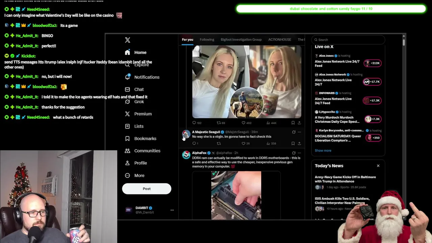432x243 pixels.
Task: Open Bookmarks in sidebar
Action: pyautogui.click(x=141, y=138)
